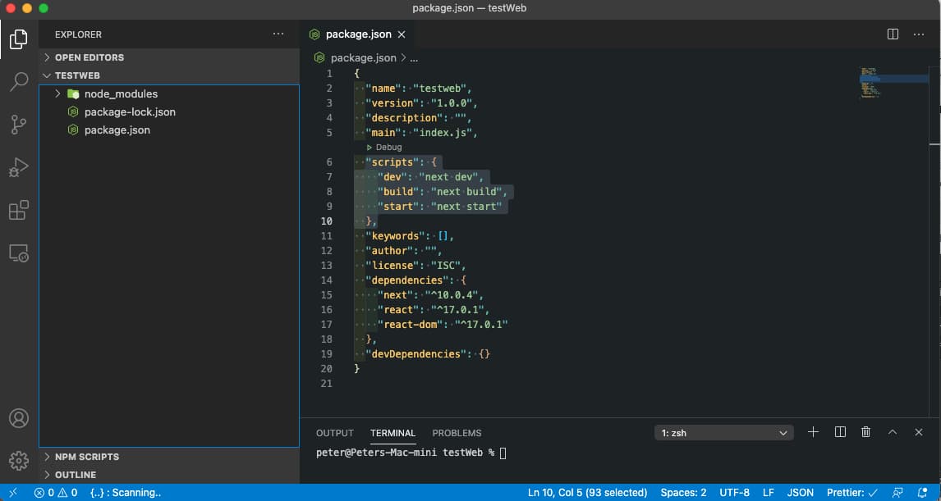Screen dimensions: 941x501
Task: Close the package.json editor tab
Action: pos(402,34)
